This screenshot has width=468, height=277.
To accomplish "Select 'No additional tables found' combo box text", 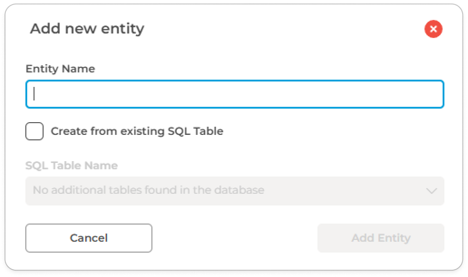I will click(148, 190).
